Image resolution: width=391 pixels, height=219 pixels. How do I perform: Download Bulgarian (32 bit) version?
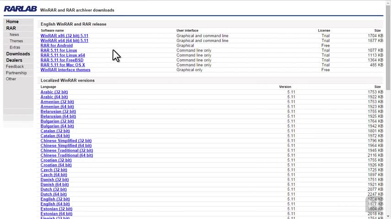coord(57,121)
